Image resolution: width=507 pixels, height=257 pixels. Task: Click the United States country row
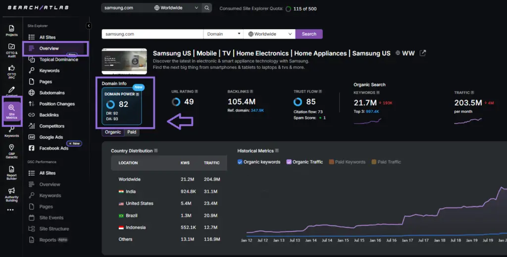(x=169, y=204)
